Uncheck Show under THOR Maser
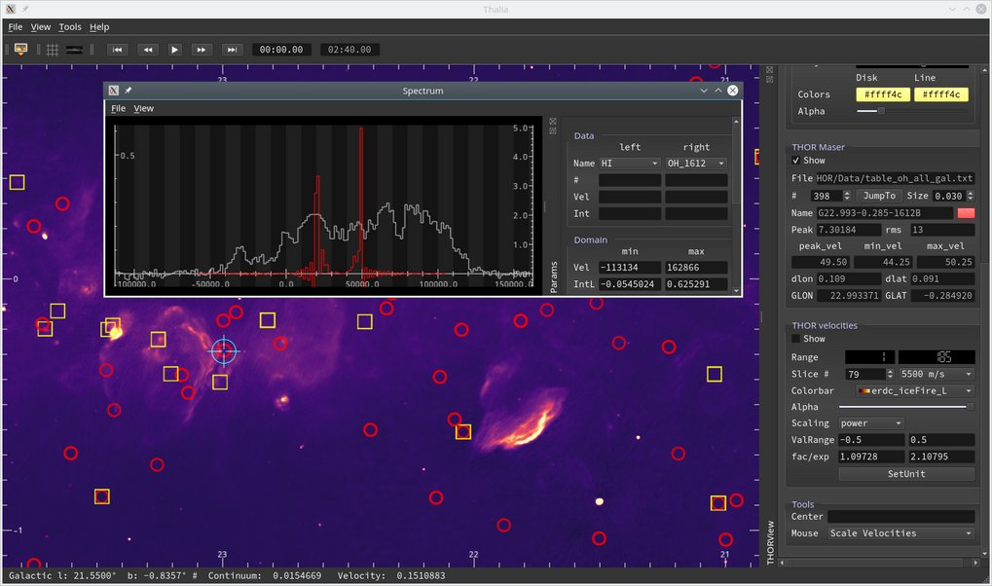 (796, 161)
